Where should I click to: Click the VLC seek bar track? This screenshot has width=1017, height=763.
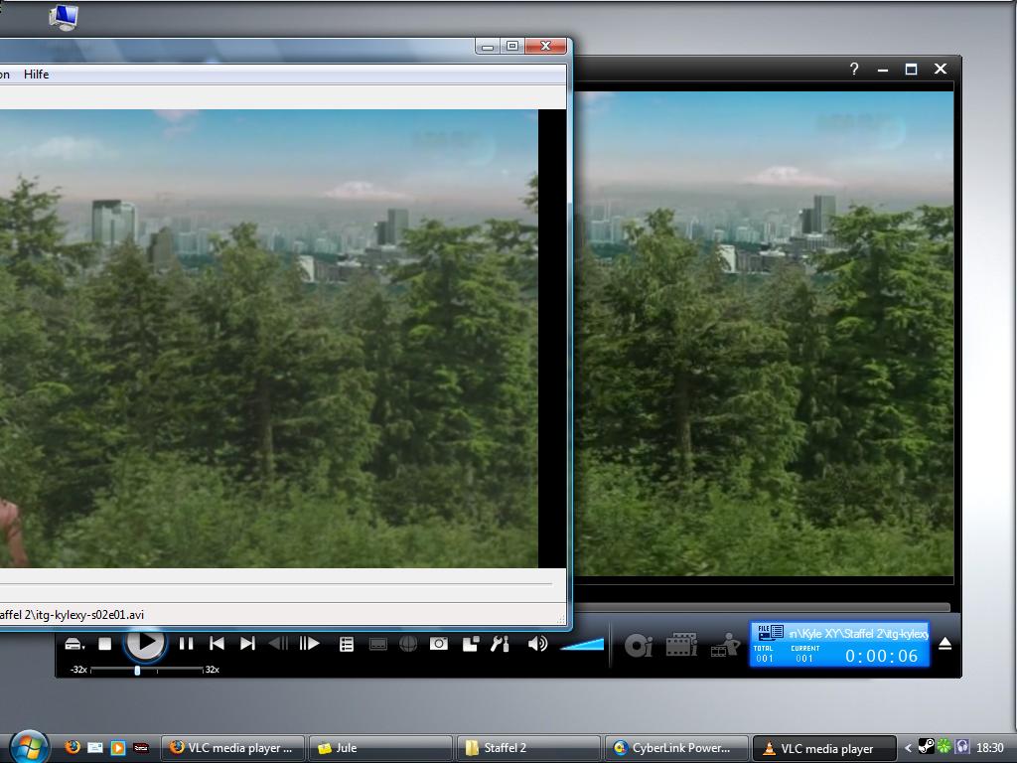coord(276,584)
